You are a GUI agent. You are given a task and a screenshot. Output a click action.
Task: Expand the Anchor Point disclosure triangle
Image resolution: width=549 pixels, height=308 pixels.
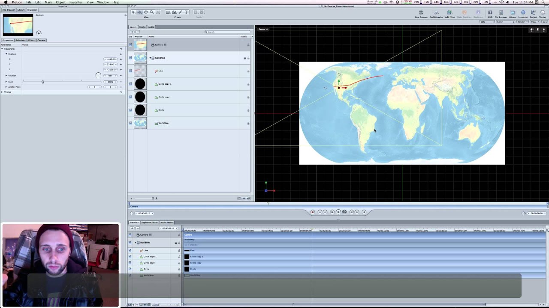(6, 87)
